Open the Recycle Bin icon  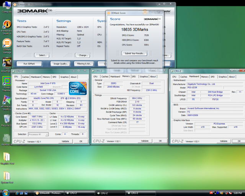point(7,121)
